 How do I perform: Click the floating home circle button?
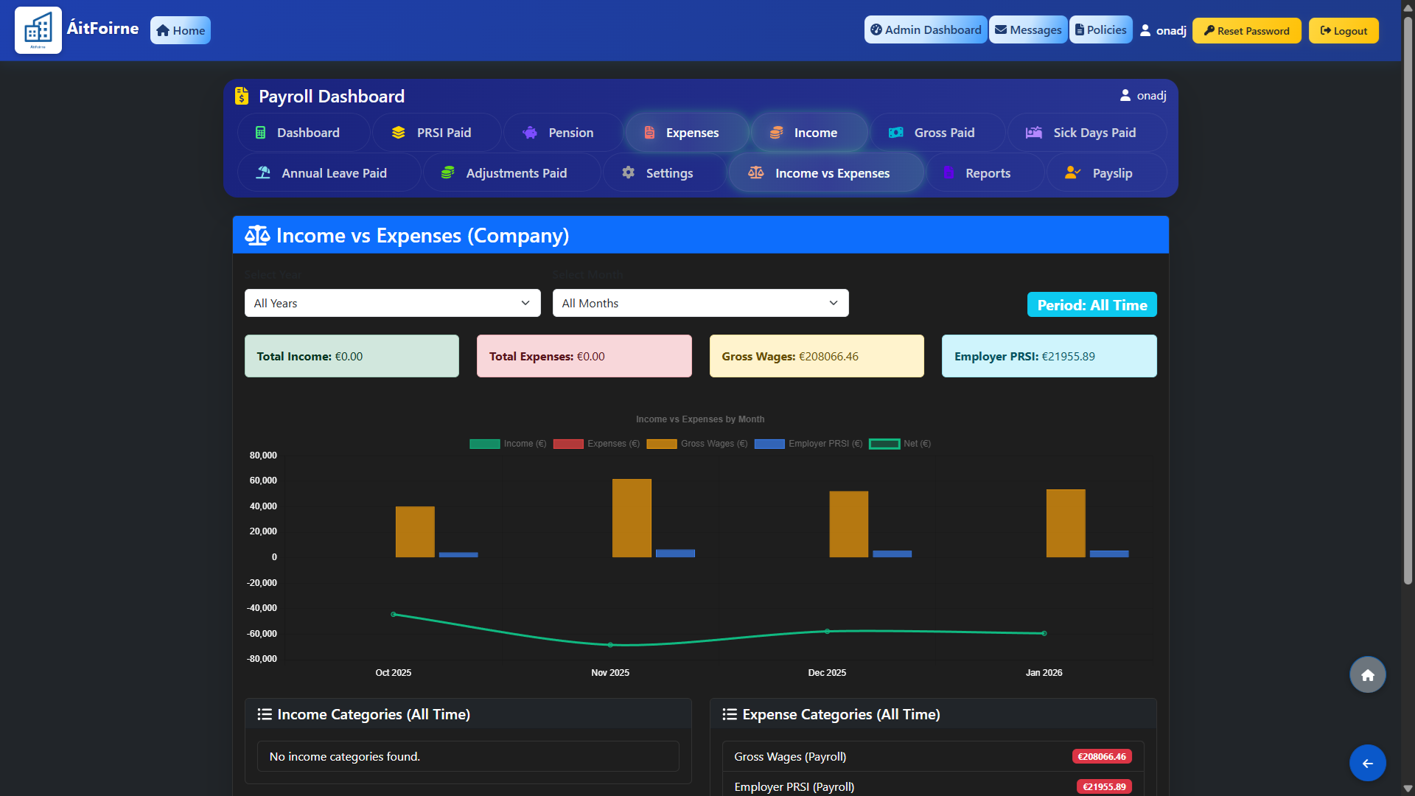click(1367, 675)
